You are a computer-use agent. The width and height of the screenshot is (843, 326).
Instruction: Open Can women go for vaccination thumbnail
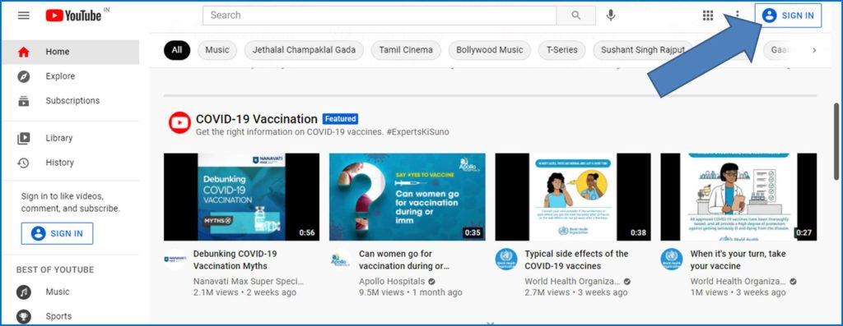(x=407, y=197)
